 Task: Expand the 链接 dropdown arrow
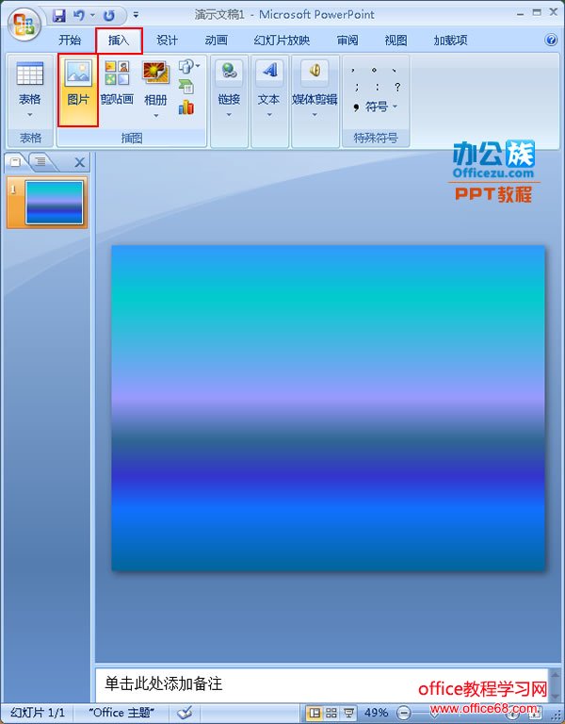[x=229, y=114]
